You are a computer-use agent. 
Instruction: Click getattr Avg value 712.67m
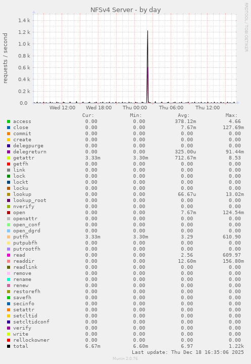[x=185, y=158]
